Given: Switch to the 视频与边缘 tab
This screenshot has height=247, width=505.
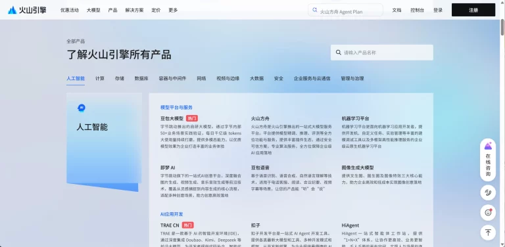Looking at the screenshot, I should pos(228,78).
